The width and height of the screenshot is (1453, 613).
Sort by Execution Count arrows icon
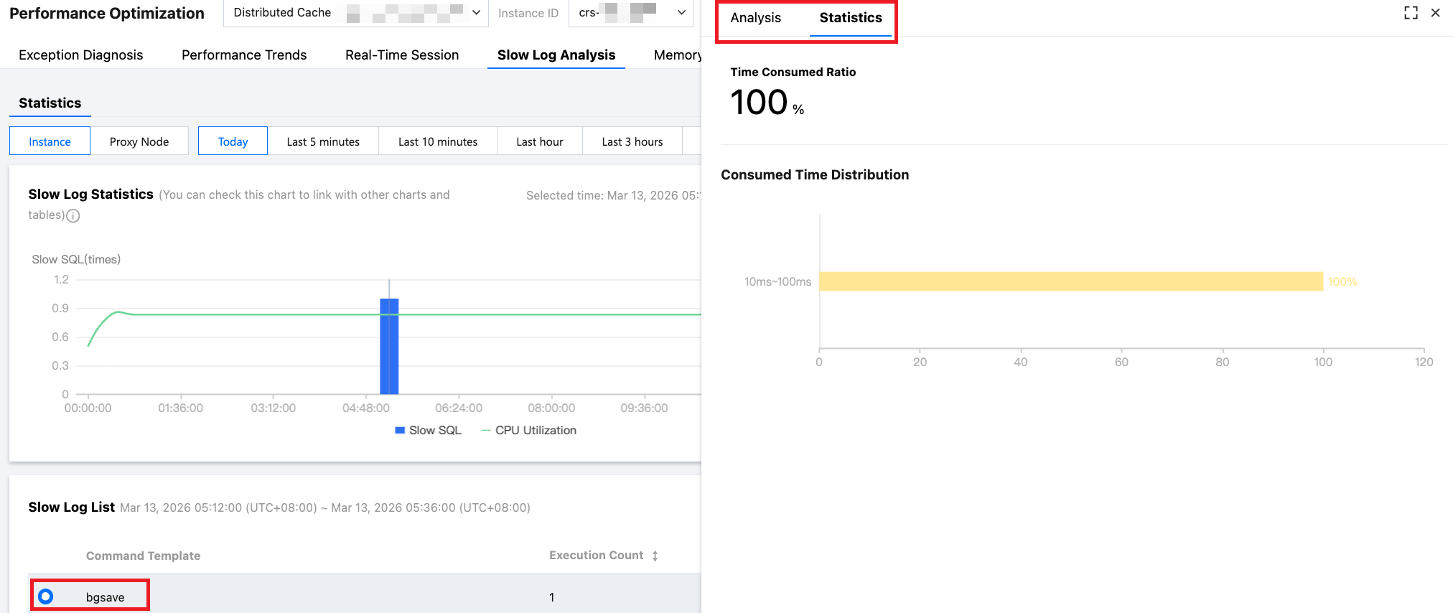point(655,556)
